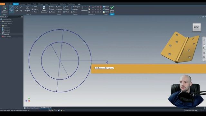Select Chamfer feature in model browser
Screen dimensions: 206x116
(6, 32)
